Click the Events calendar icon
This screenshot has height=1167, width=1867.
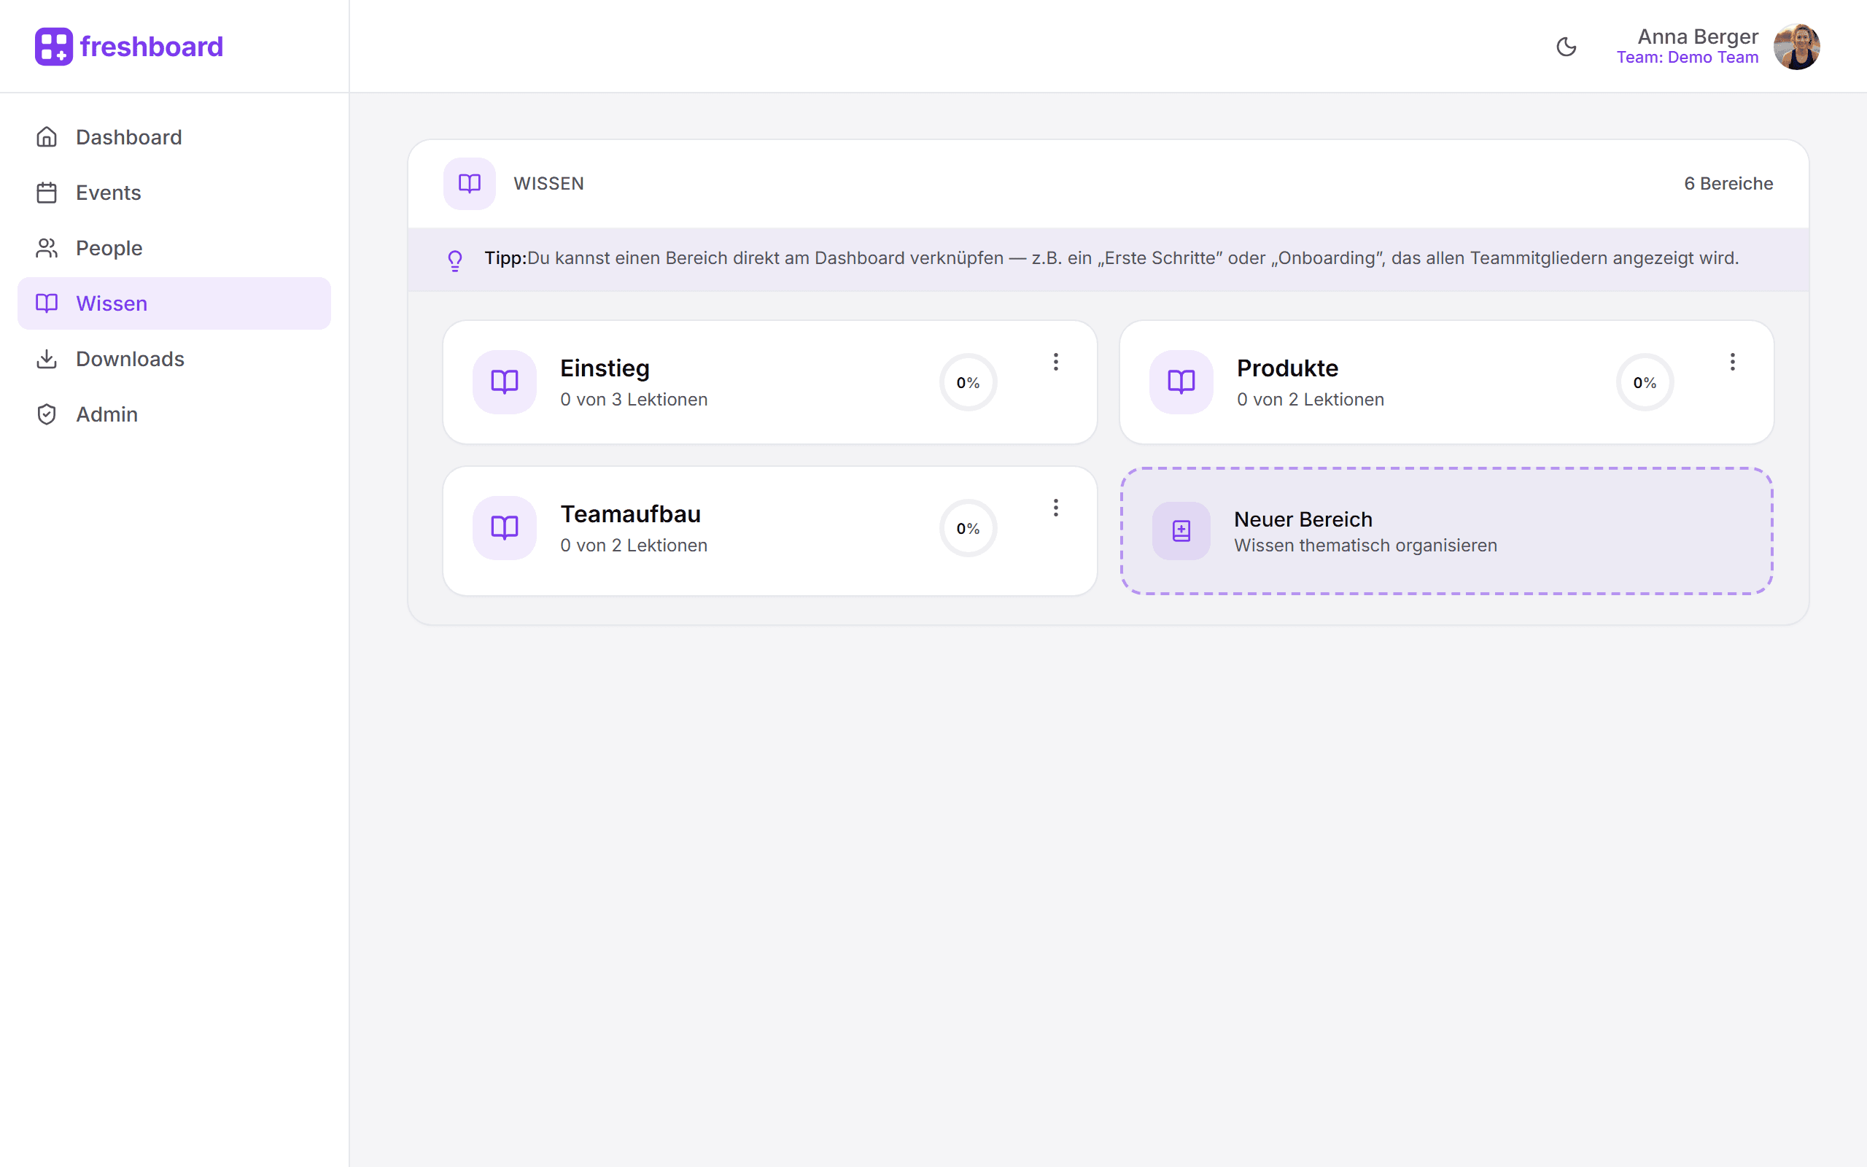point(47,192)
